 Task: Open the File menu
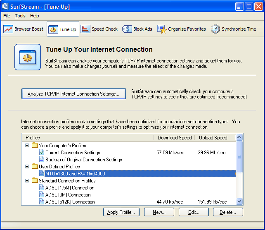(7, 16)
